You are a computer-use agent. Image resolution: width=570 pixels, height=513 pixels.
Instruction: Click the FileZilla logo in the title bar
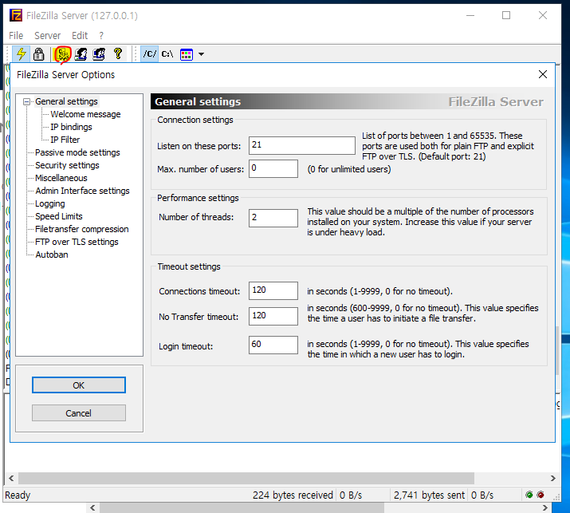coord(16,16)
